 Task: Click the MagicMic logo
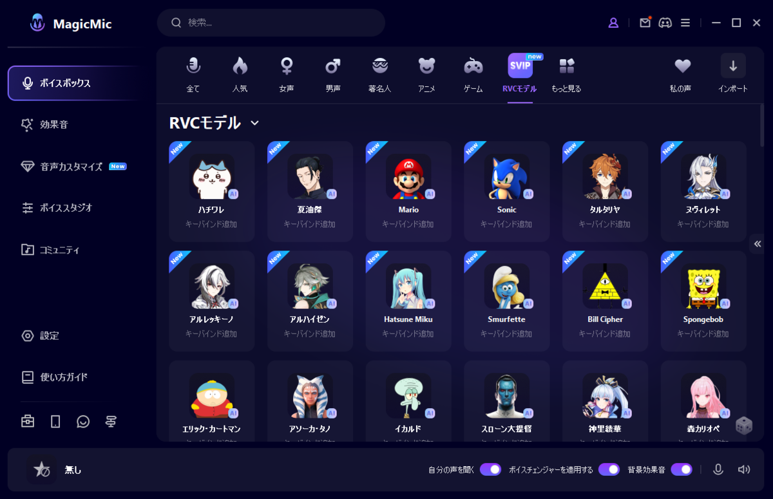(71, 24)
